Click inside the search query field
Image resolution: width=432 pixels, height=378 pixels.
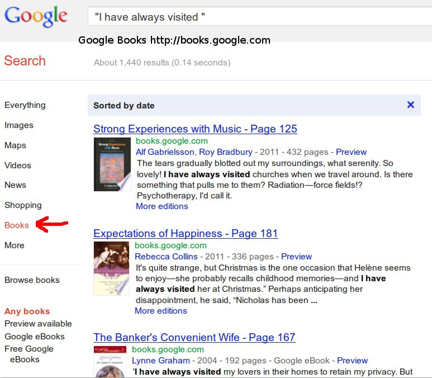pos(257,17)
